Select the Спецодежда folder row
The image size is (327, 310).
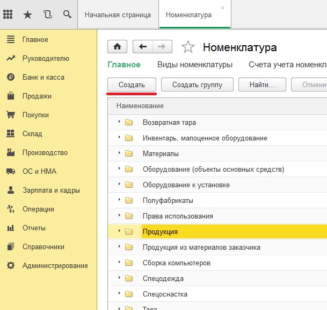tap(163, 279)
